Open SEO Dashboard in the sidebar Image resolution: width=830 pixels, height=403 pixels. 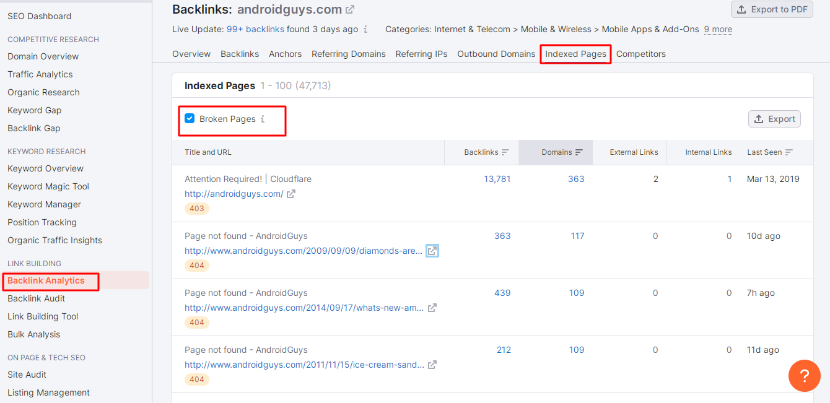pos(39,16)
